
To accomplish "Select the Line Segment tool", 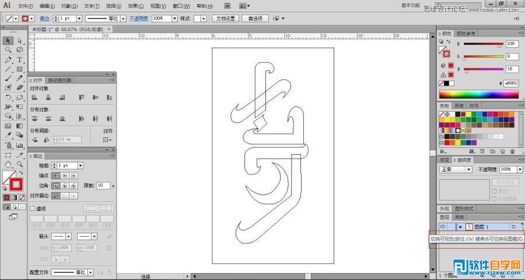I will pos(8,69).
